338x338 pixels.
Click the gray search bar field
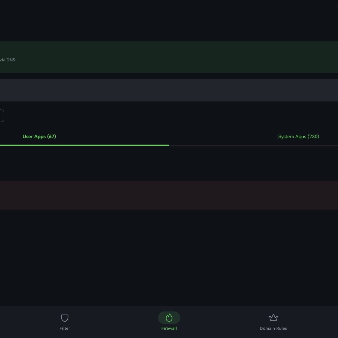click(x=169, y=90)
